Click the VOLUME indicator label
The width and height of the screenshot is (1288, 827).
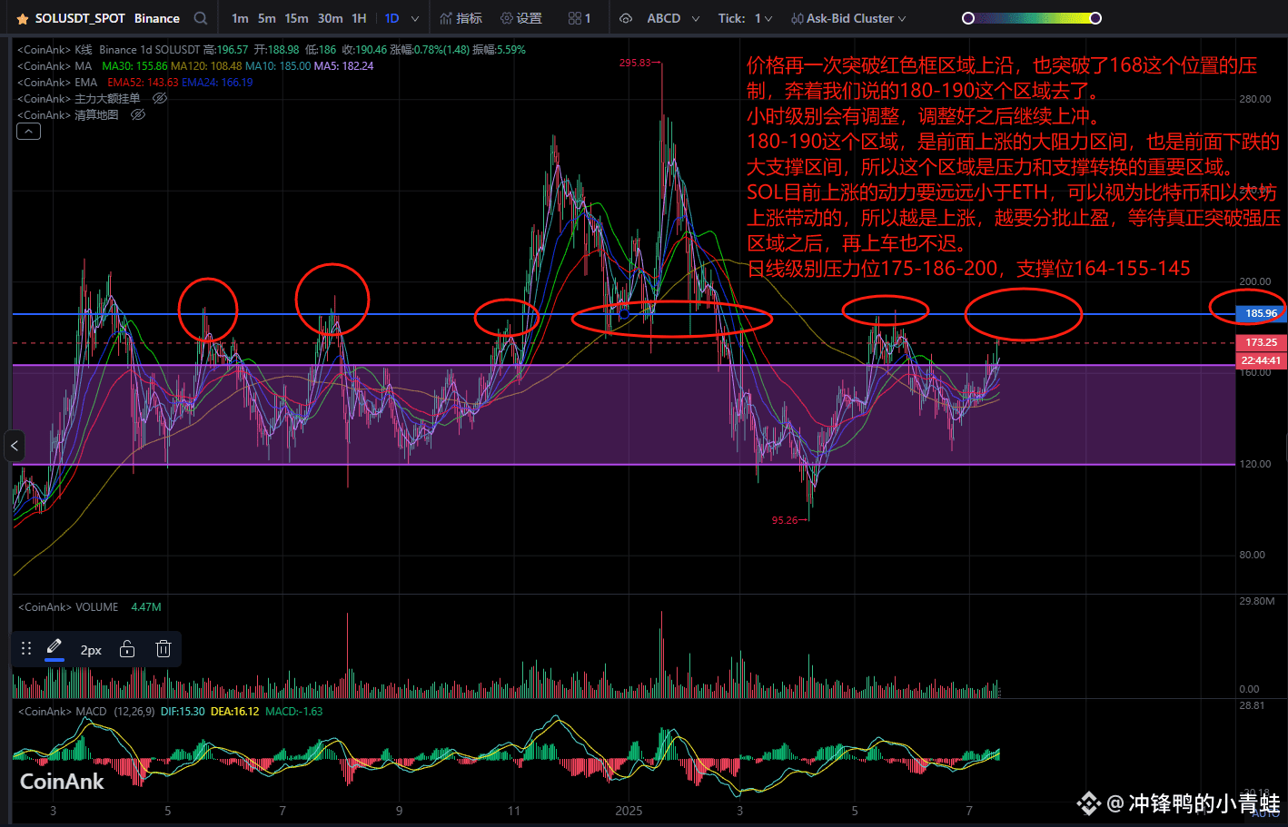tap(96, 606)
